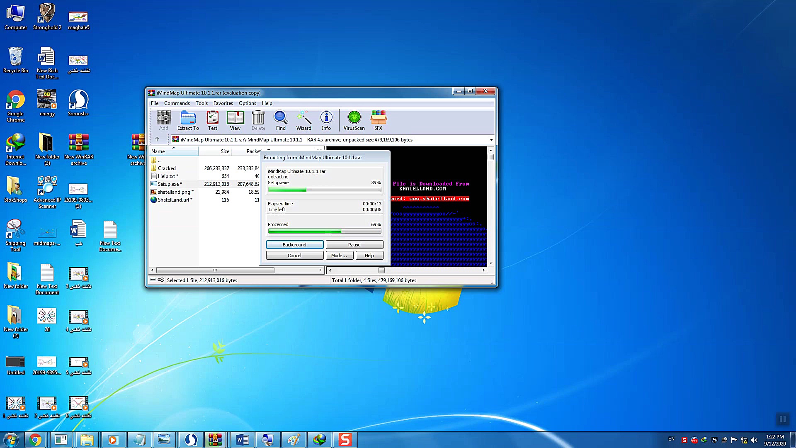Select the Setup.exe file row
Viewport: 796px width, 448px height.
204,184
